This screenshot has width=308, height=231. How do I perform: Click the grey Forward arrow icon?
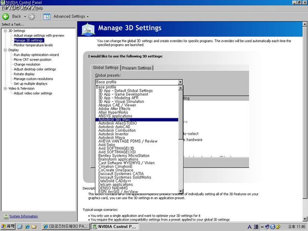[x=32, y=17]
